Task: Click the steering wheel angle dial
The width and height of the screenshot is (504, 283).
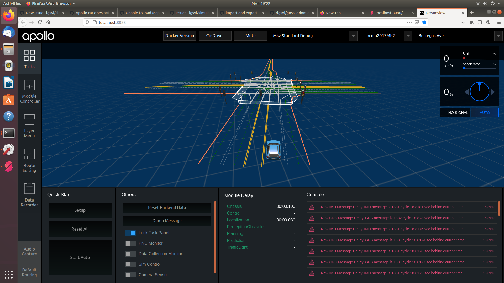Action: click(x=480, y=91)
